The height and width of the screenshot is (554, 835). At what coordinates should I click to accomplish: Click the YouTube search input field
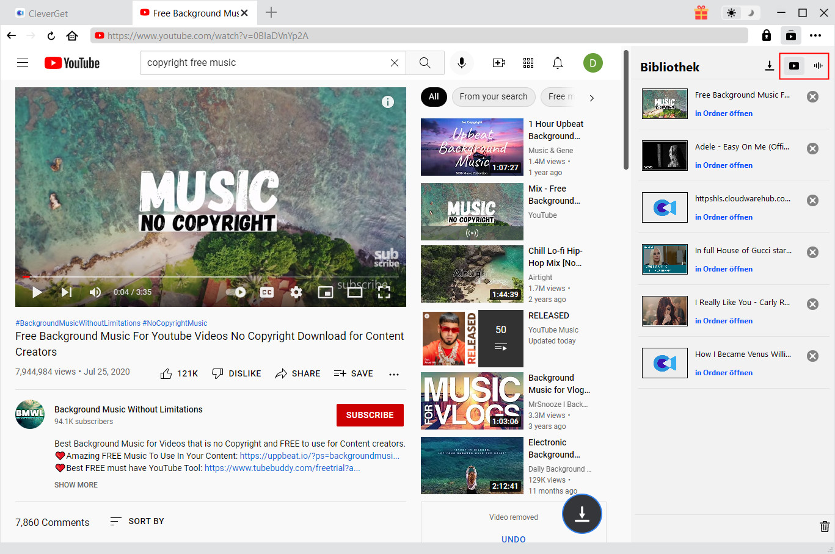(266, 63)
